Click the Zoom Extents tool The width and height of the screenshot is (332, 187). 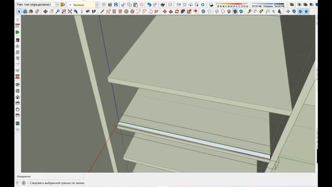tap(70, 11)
